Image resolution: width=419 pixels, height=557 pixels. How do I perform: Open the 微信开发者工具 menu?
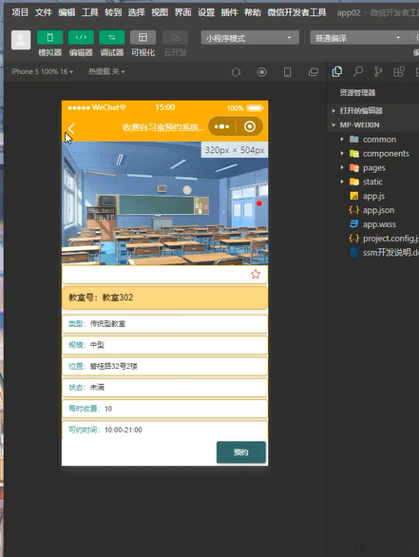click(x=296, y=12)
